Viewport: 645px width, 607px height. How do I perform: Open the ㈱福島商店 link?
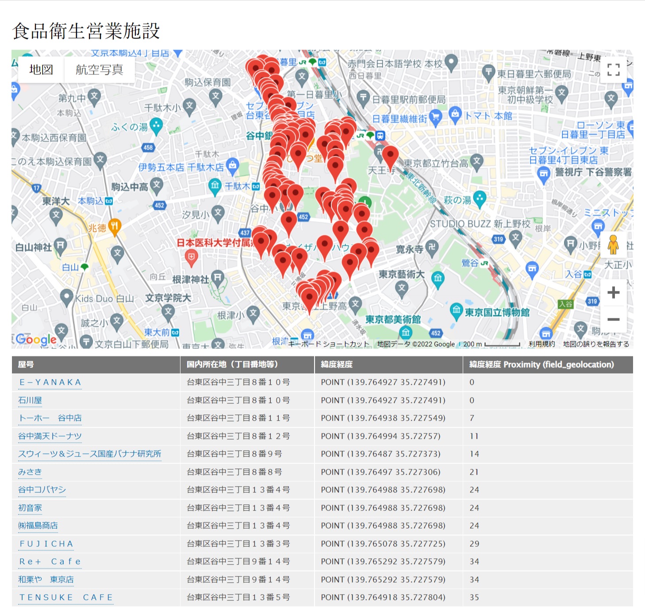(38, 526)
